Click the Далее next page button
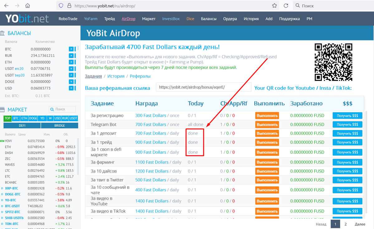 360,224
